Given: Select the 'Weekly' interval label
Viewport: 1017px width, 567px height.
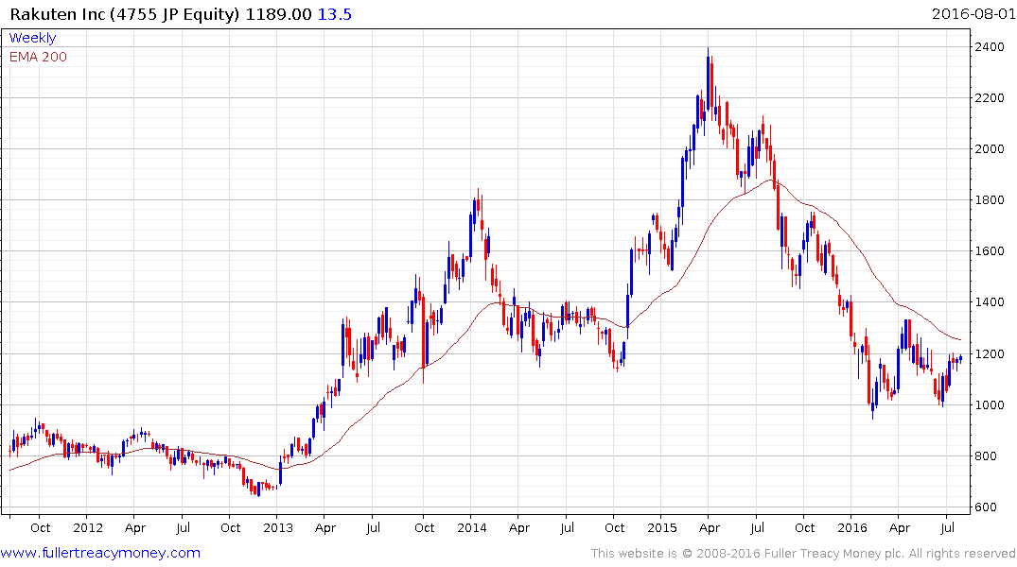Looking at the screenshot, I should tap(32, 38).
